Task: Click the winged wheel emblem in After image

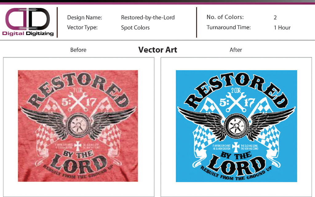Action: 237,124
